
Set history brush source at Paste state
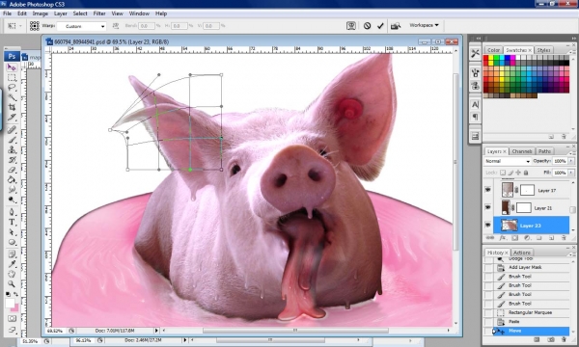click(489, 322)
